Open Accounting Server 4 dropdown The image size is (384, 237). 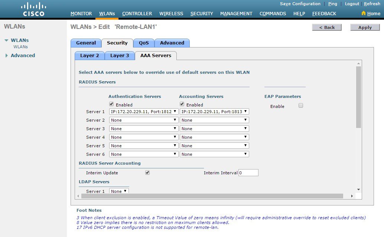(x=214, y=137)
